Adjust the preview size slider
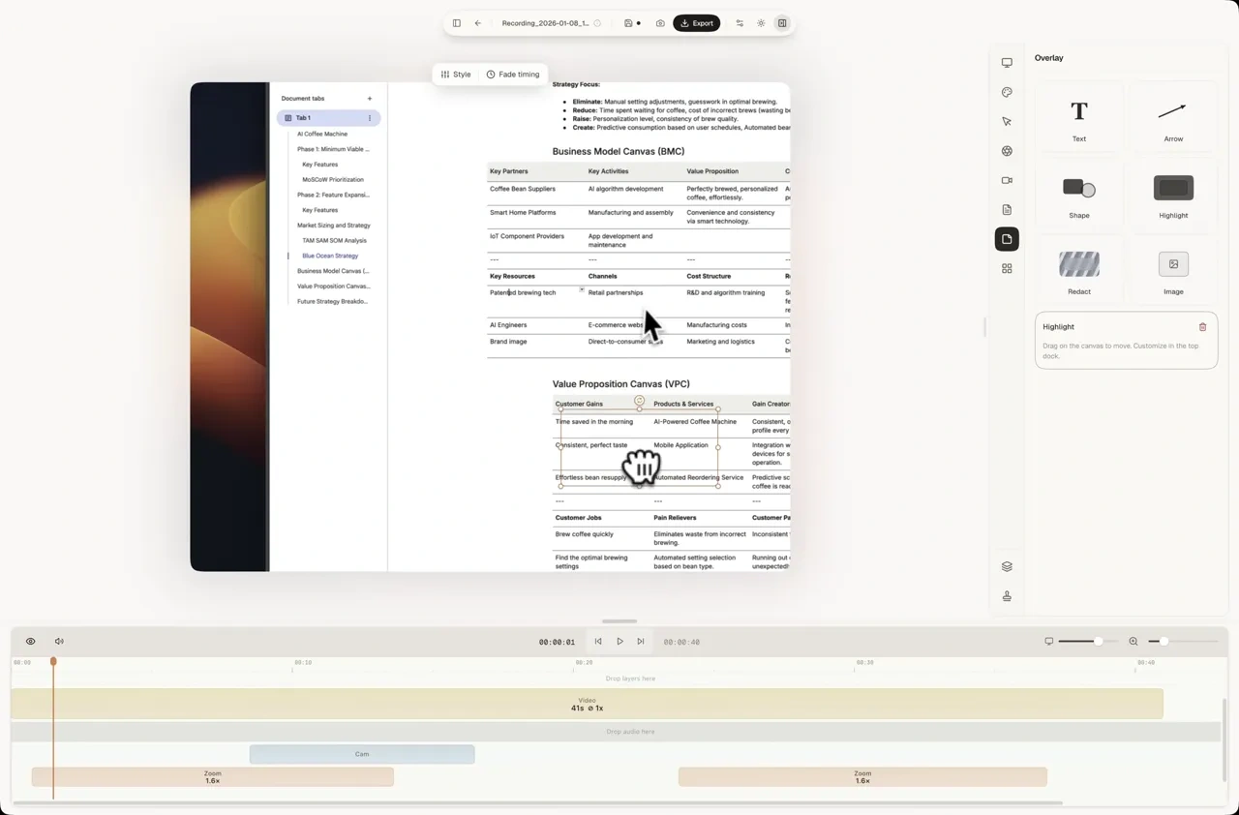 tap(1088, 641)
